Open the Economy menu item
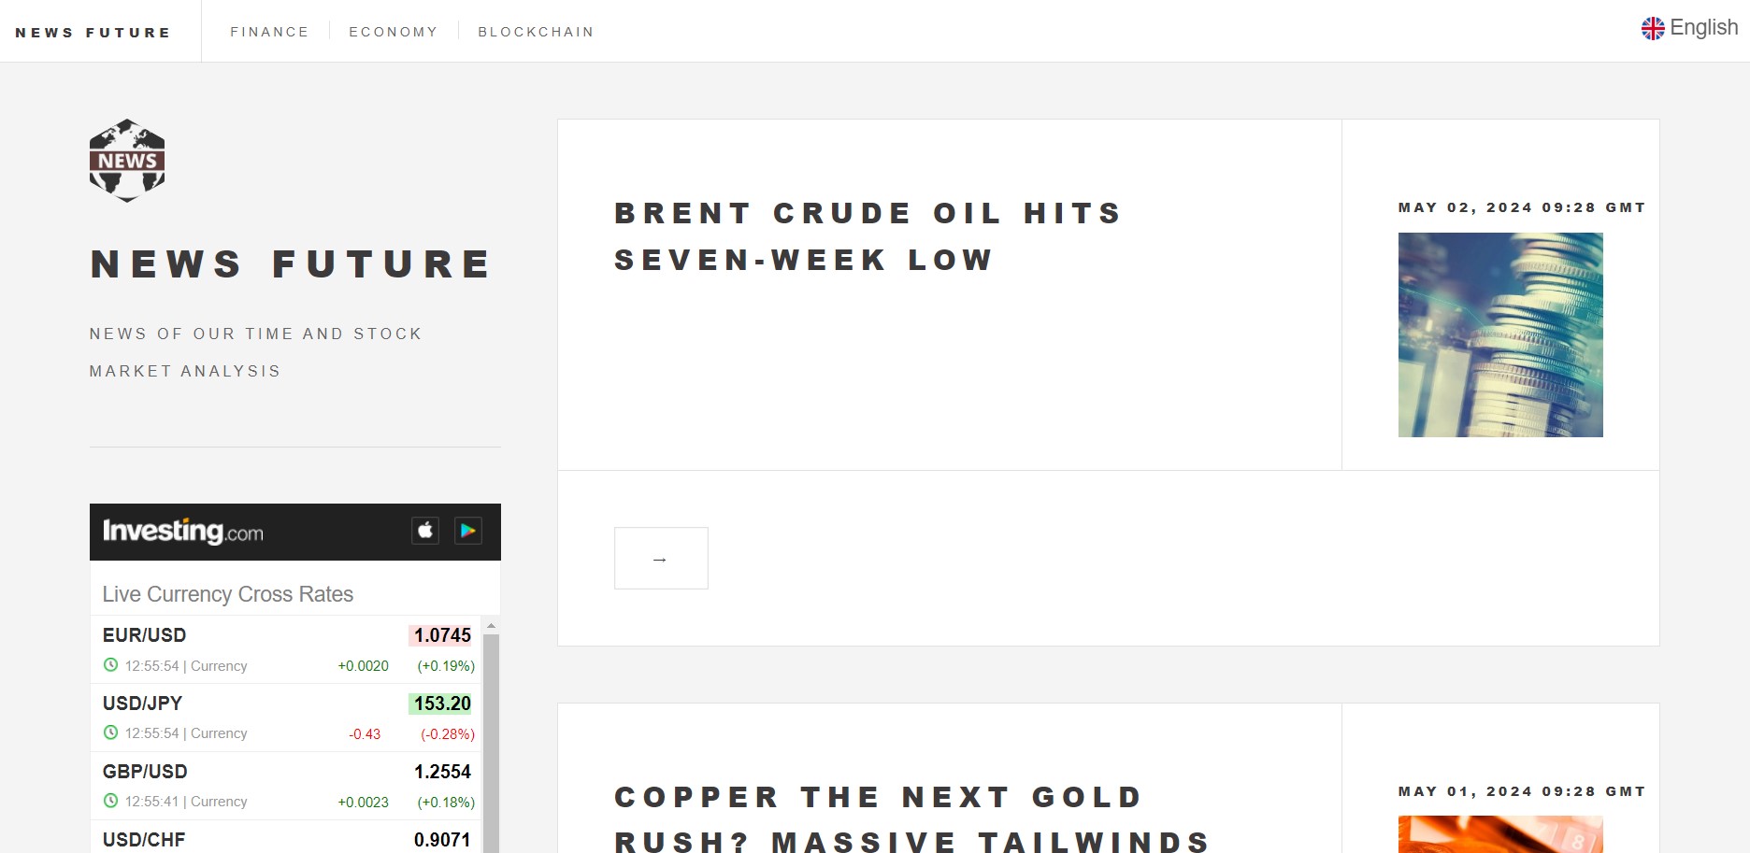 pyautogui.click(x=394, y=32)
